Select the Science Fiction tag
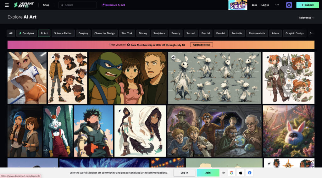The height and width of the screenshot is (178, 322). [x=63, y=33]
